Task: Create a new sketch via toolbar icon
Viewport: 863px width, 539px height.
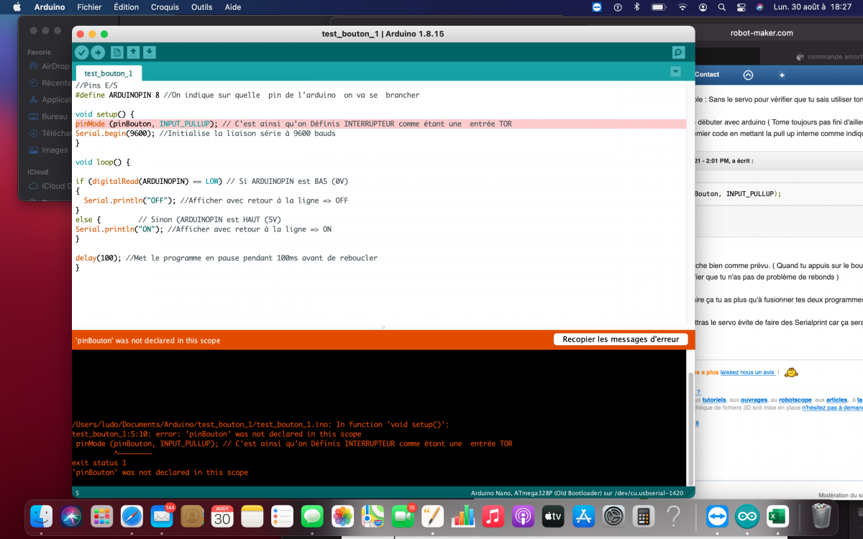Action: click(117, 52)
